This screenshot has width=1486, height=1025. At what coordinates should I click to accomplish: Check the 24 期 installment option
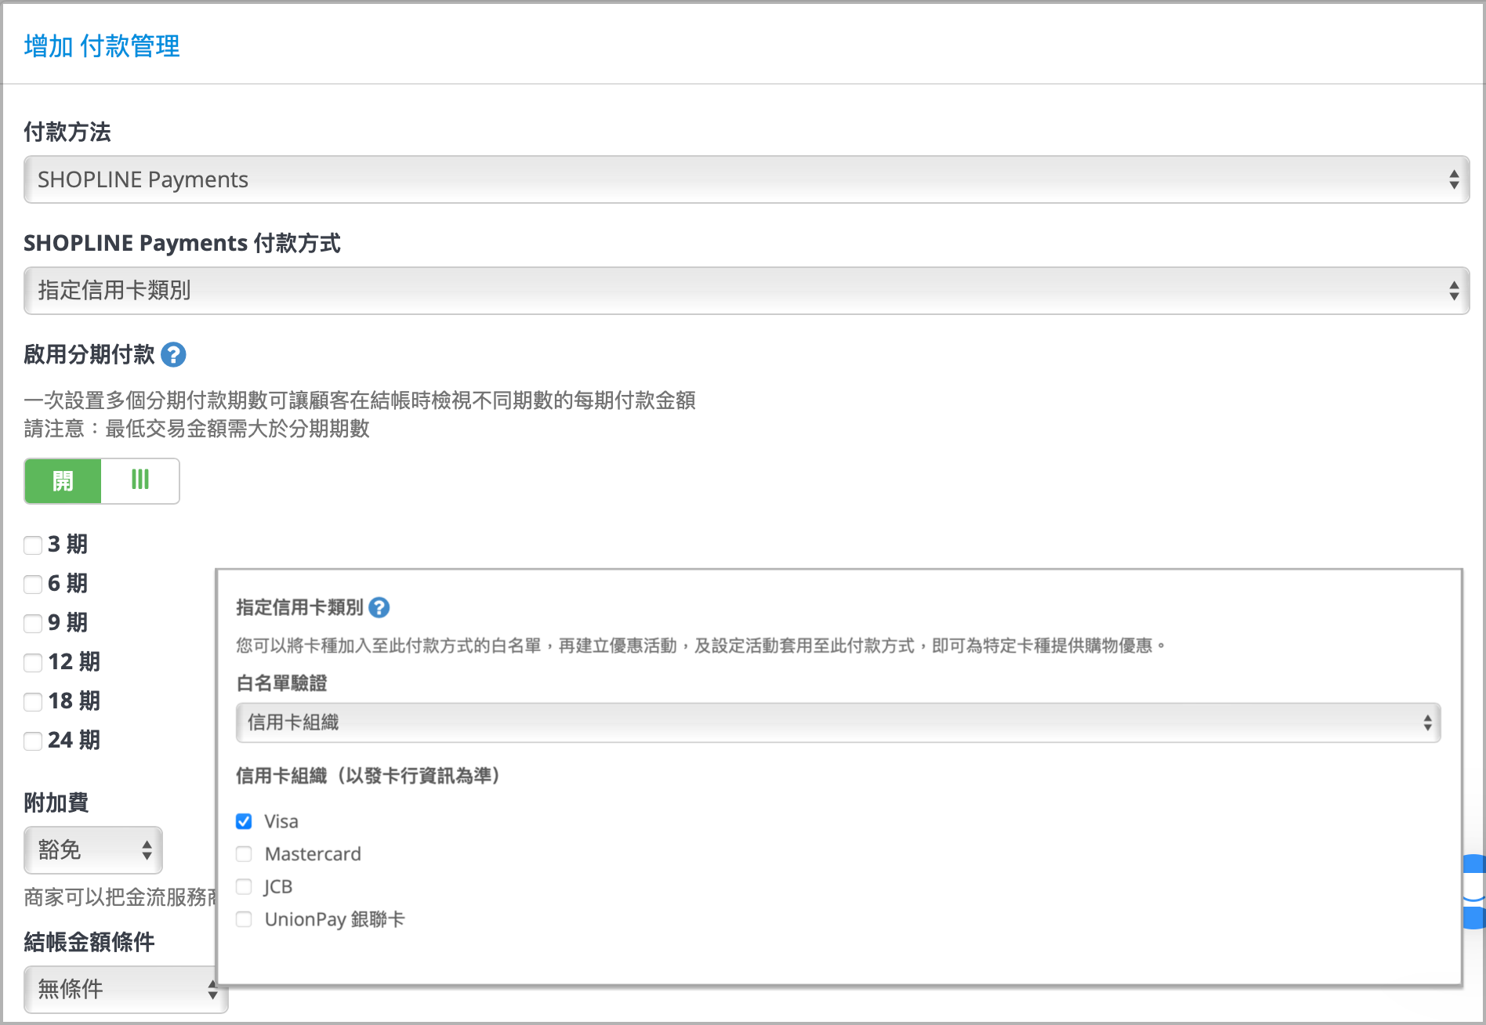33,741
